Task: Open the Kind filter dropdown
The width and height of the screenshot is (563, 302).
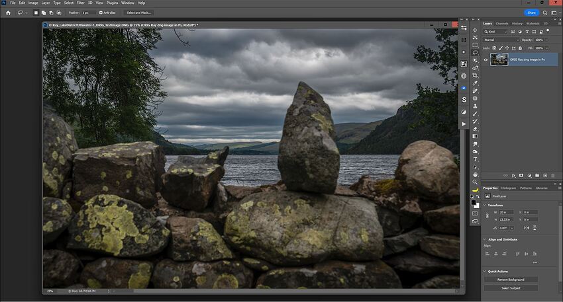Action: [495, 32]
